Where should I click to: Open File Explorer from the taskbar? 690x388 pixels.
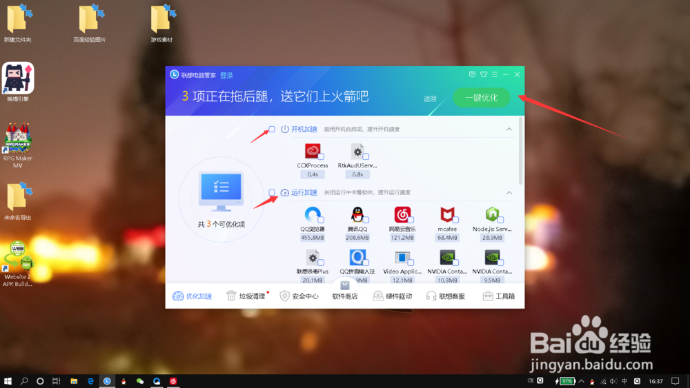(74, 381)
